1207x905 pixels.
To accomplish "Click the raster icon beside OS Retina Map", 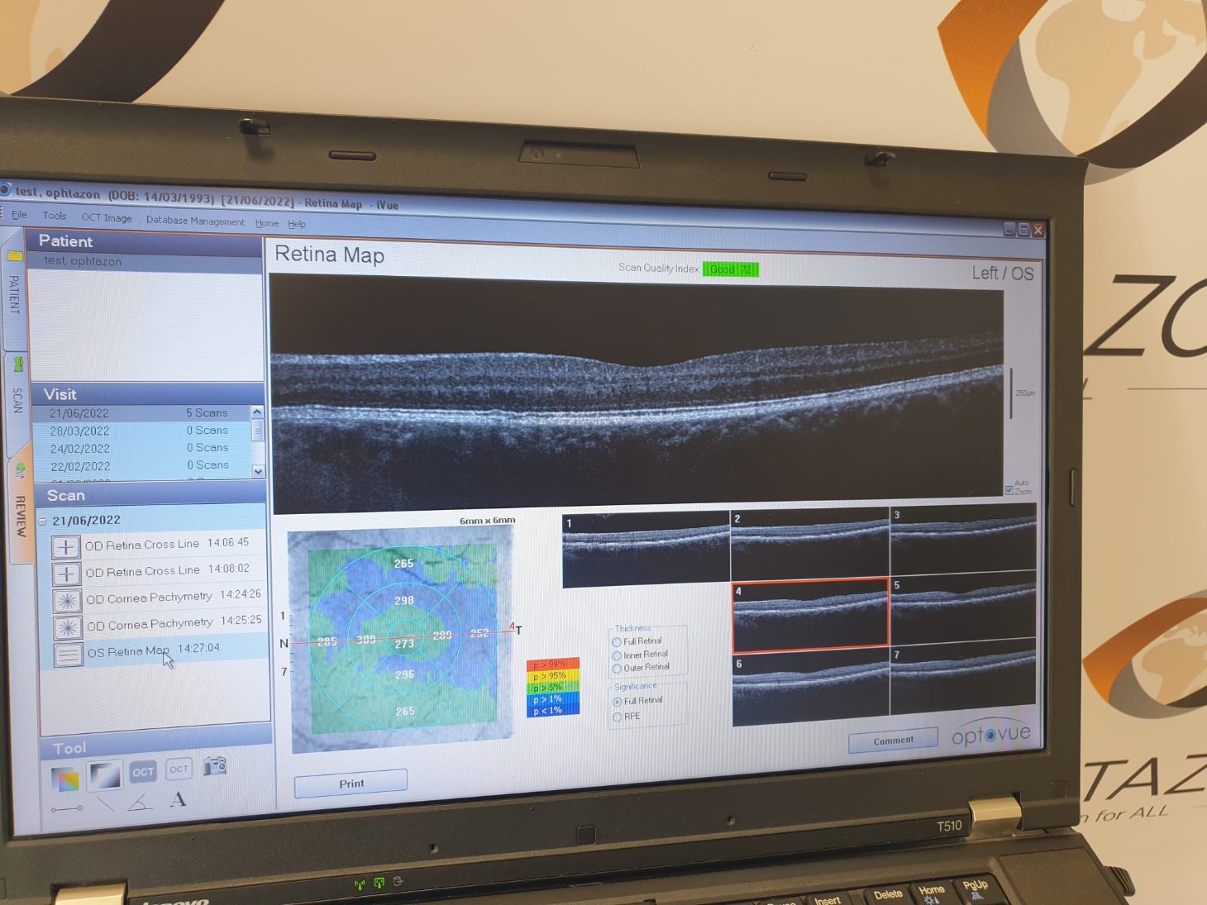I will point(69,655).
